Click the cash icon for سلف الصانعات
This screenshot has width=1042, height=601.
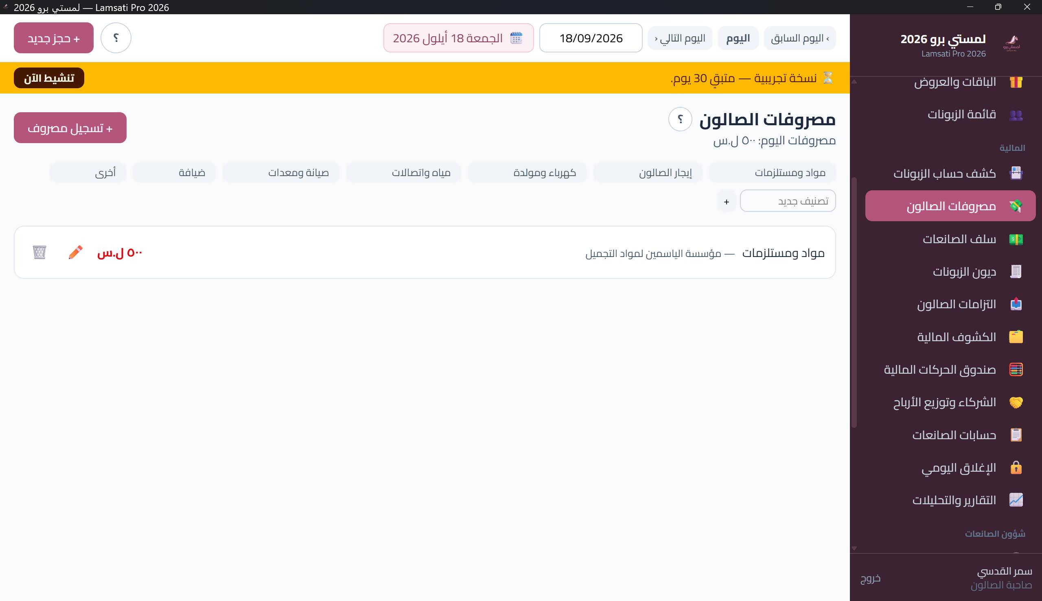coord(1016,239)
